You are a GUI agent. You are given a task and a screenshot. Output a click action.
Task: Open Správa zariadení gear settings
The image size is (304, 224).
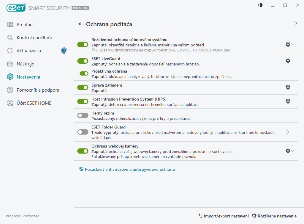click(288, 87)
